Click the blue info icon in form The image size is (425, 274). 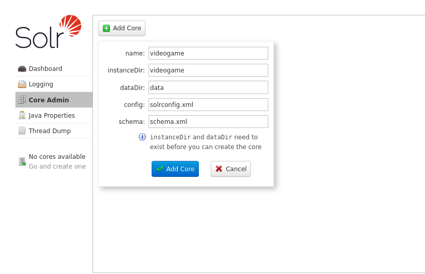(142, 137)
